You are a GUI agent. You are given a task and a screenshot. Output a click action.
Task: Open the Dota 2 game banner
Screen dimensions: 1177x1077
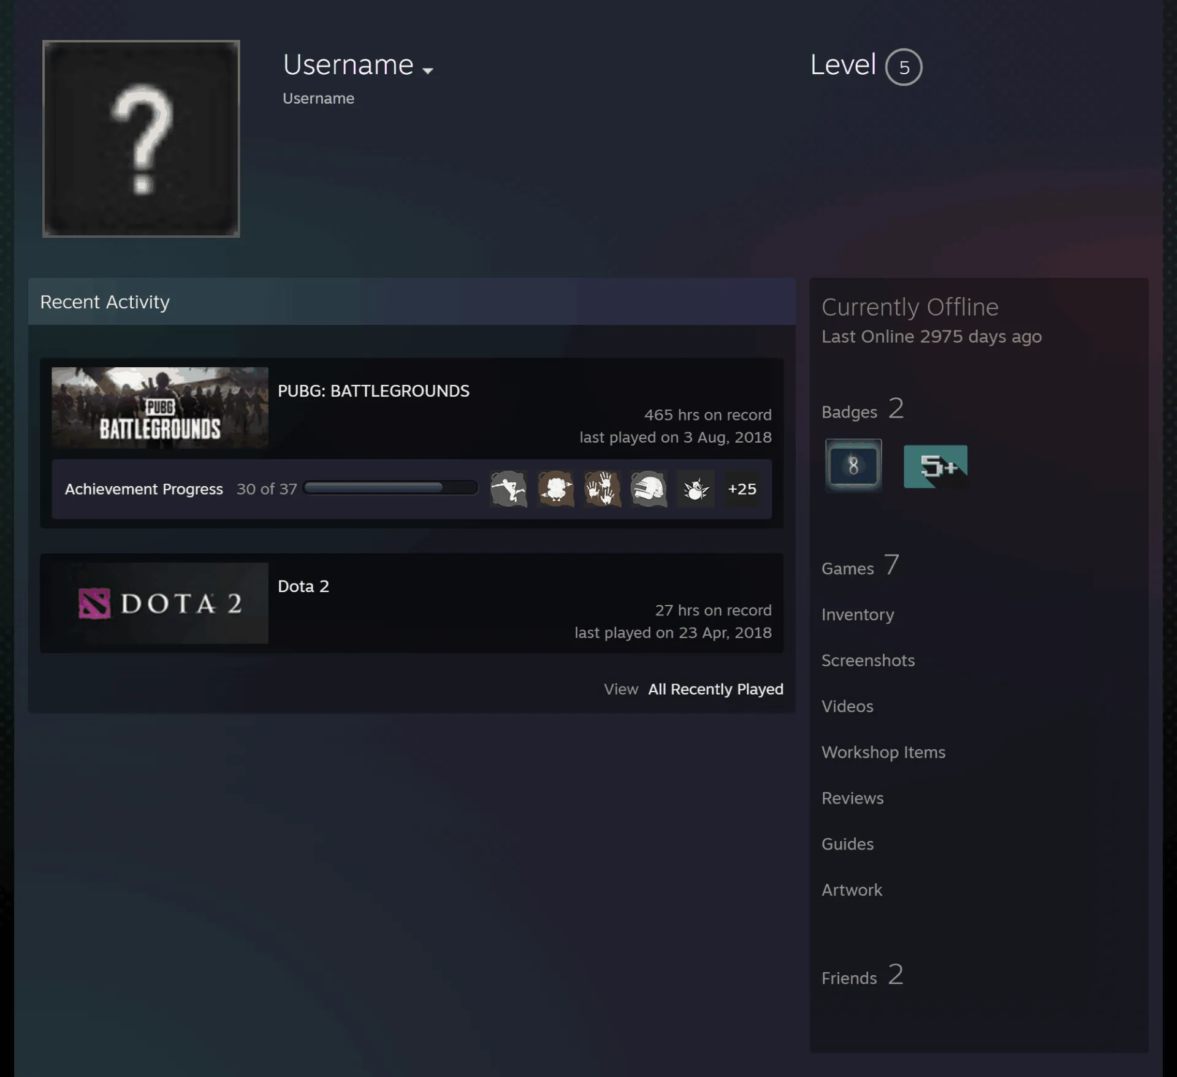(x=160, y=603)
